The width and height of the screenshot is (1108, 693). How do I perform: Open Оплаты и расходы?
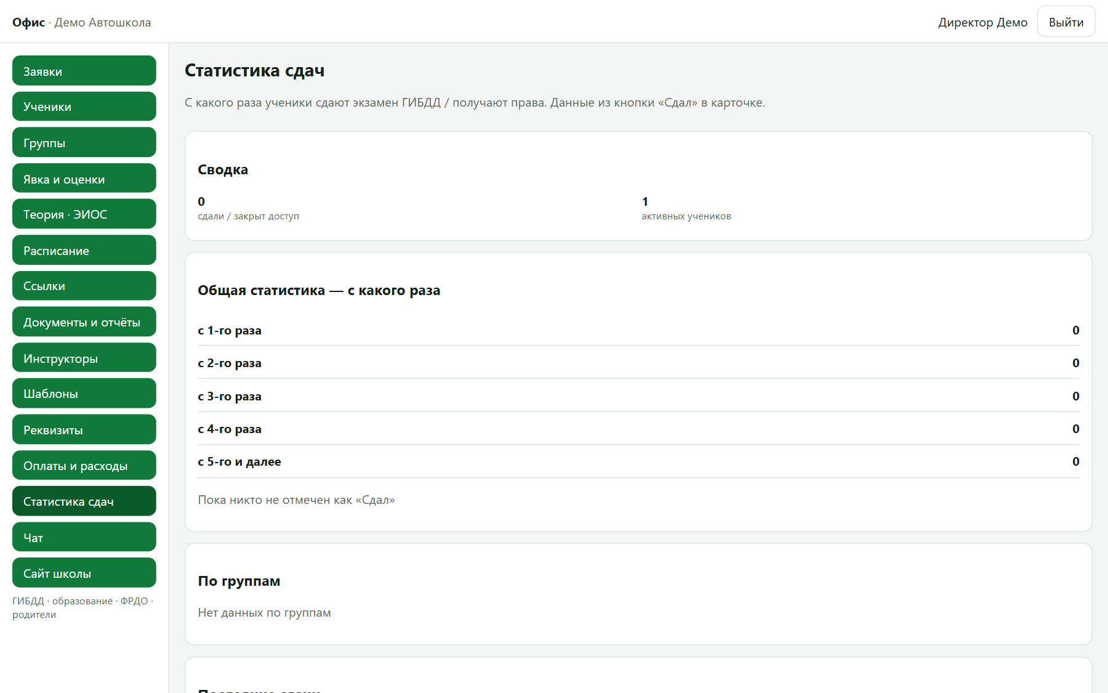coord(84,466)
